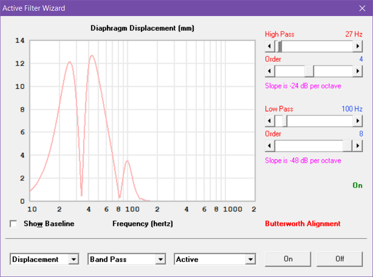373x277 pixels.
Task: Click the Low Pass Order value 8
Action: 361,134
